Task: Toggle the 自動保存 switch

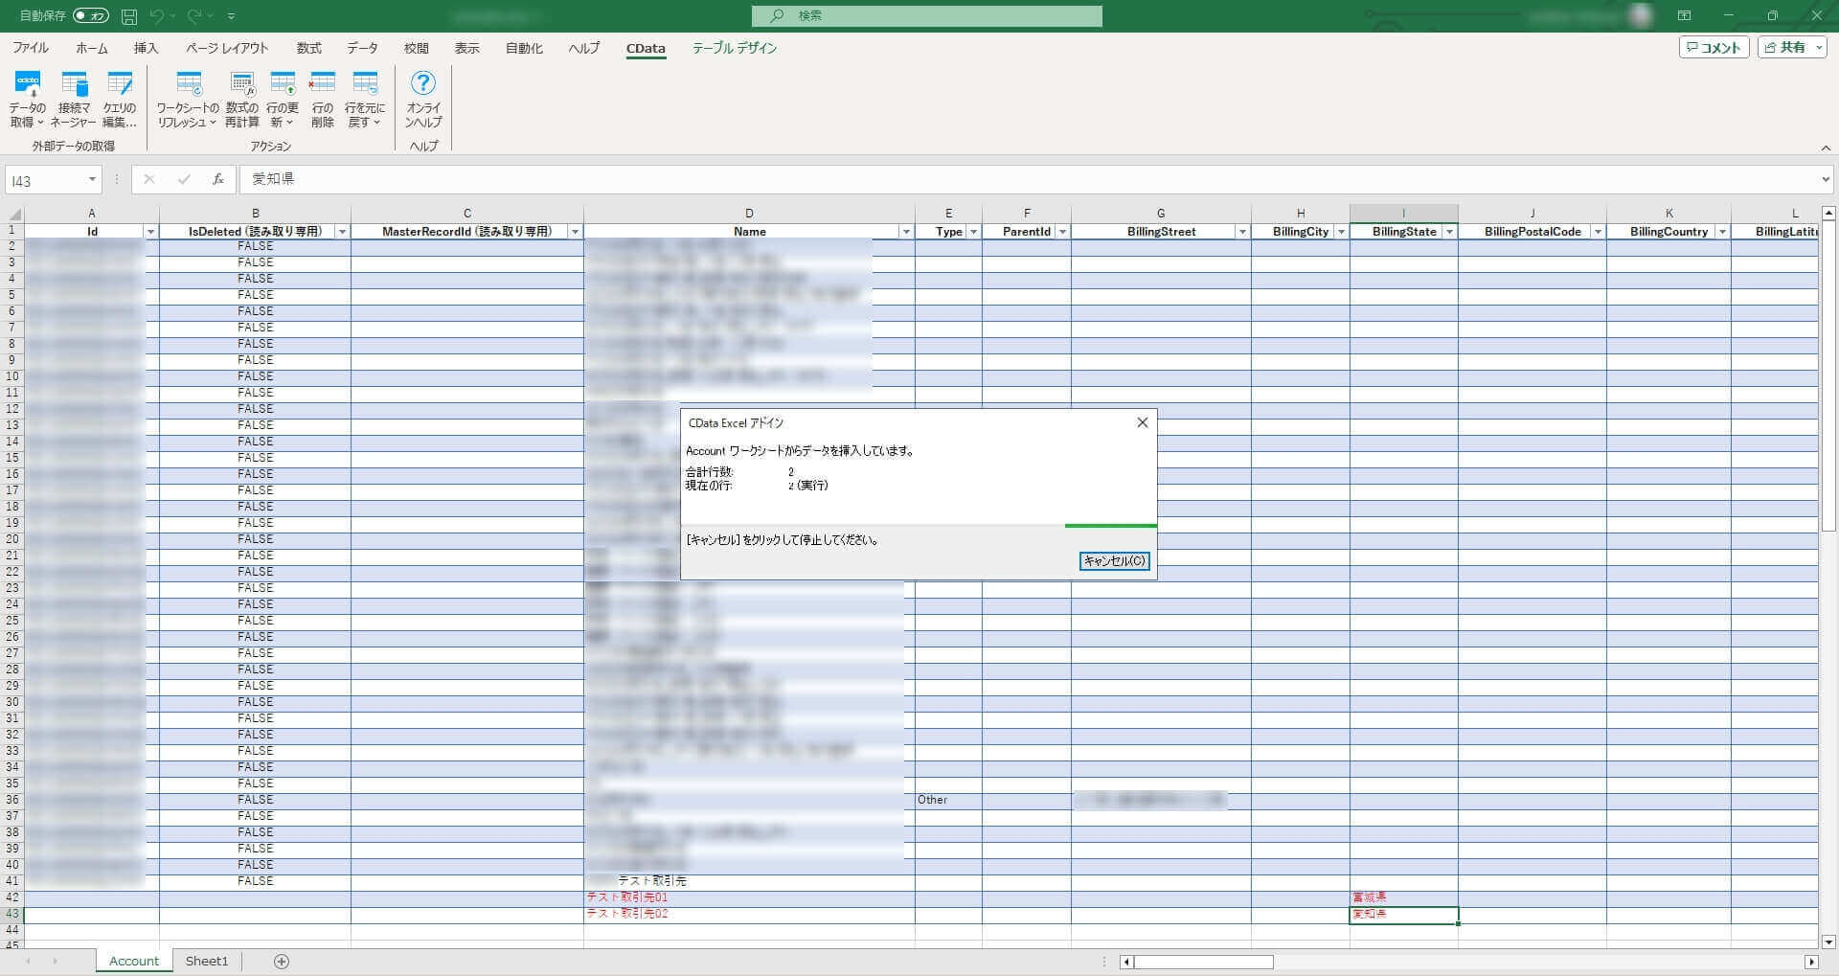Action: pyautogui.click(x=91, y=16)
